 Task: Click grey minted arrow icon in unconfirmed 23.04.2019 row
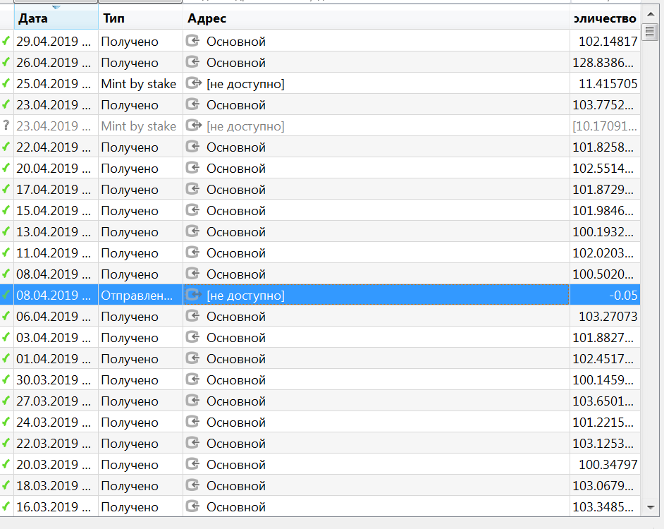pyautogui.click(x=194, y=126)
